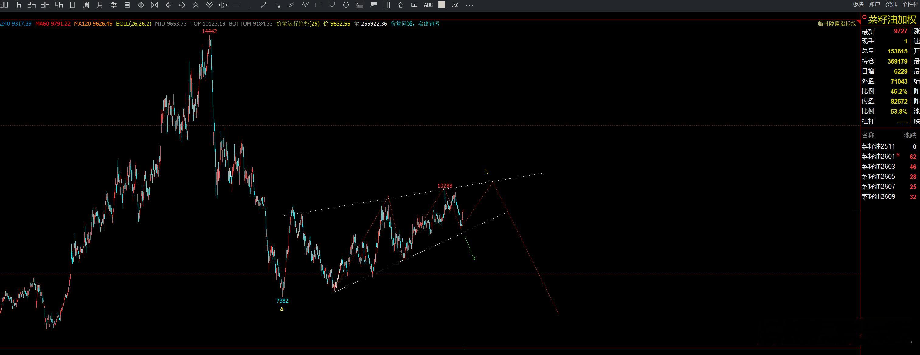This screenshot has width=920, height=355.
Task: Select the zigzag wave line tool
Action: point(305,5)
